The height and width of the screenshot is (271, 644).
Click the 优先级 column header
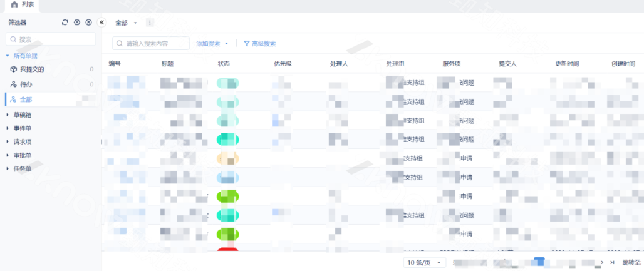[283, 64]
